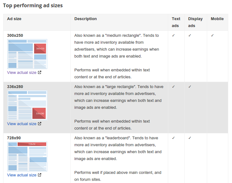232x183 pixels.
Task: Click the Ad size column header
Action: point(14,19)
